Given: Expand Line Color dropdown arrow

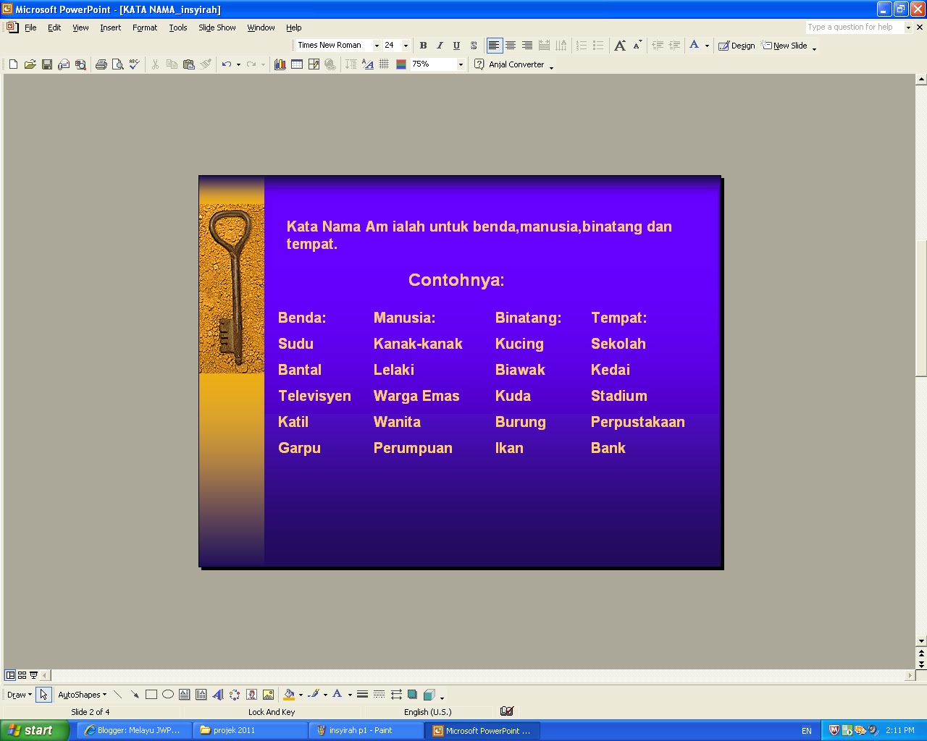Looking at the screenshot, I should tap(325, 695).
